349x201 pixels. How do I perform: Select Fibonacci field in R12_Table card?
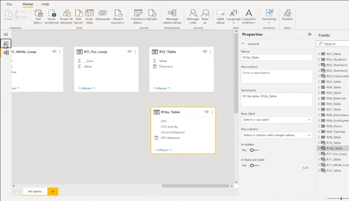(166, 66)
